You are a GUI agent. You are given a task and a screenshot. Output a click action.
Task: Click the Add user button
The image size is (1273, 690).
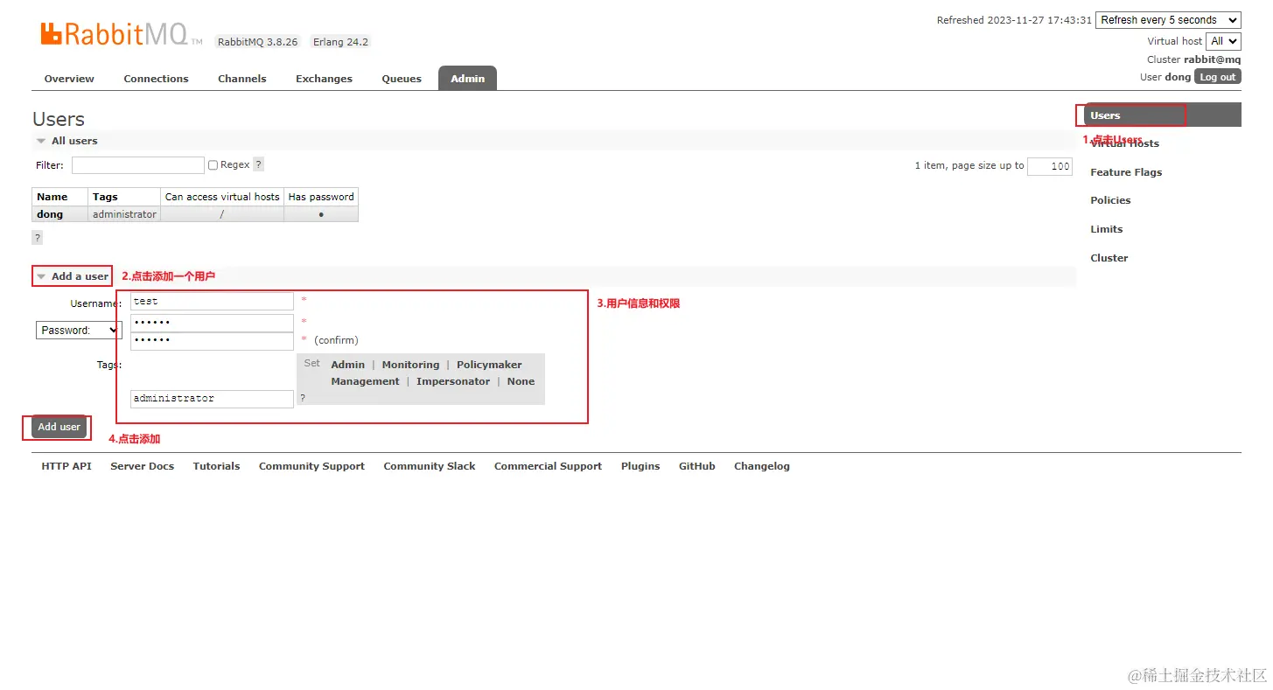click(59, 427)
